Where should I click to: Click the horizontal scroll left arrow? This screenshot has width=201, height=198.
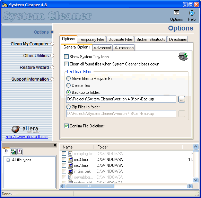tap(62, 186)
